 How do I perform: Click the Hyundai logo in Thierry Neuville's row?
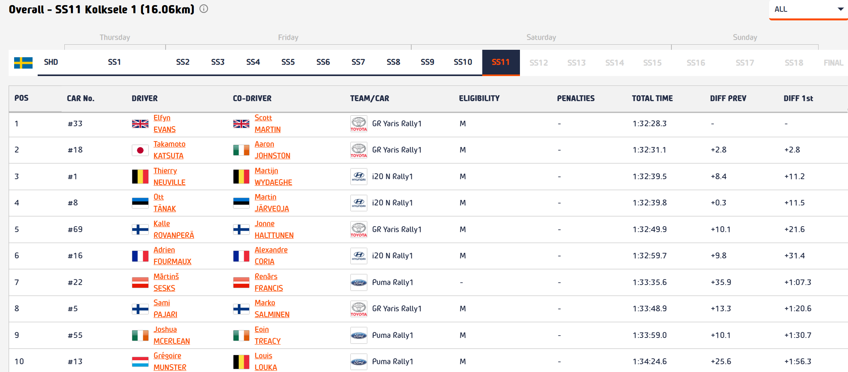(x=359, y=177)
